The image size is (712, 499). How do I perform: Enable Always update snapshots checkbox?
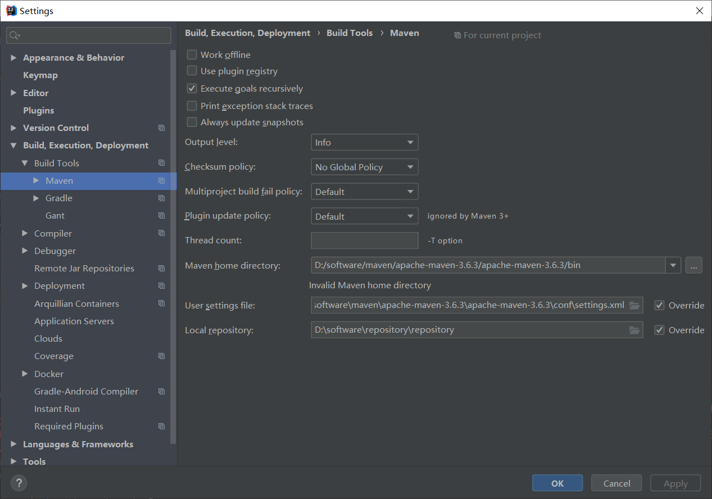click(192, 122)
